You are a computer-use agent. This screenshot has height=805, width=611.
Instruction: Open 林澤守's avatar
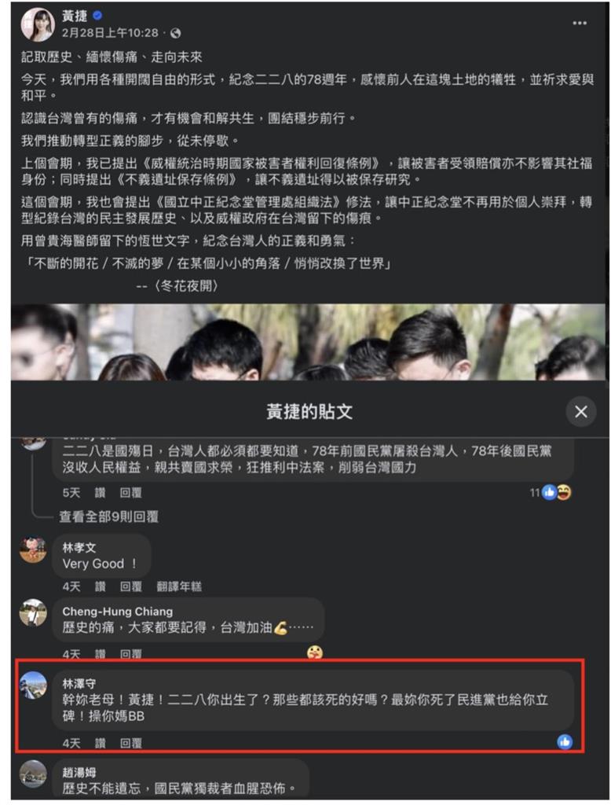(x=33, y=685)
